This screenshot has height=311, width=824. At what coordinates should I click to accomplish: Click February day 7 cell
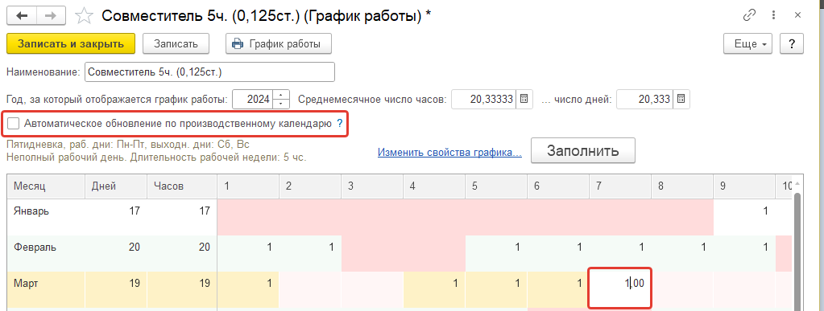(x=620, y=253)
